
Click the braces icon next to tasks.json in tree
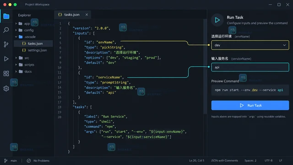click(x=24, y=44)
